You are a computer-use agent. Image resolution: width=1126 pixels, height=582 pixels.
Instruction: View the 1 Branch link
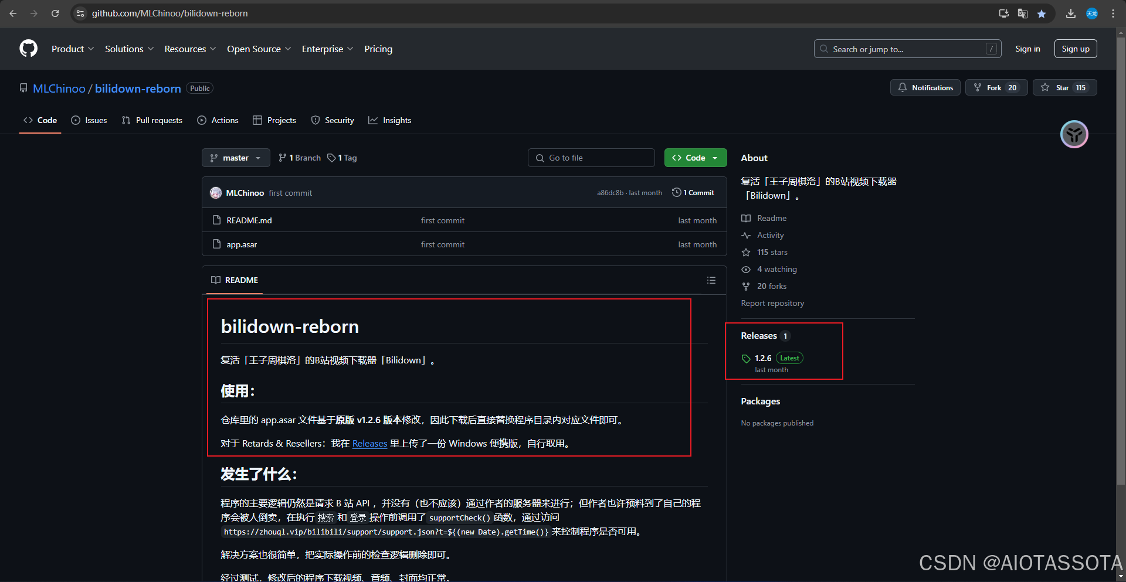click(300, 158)
